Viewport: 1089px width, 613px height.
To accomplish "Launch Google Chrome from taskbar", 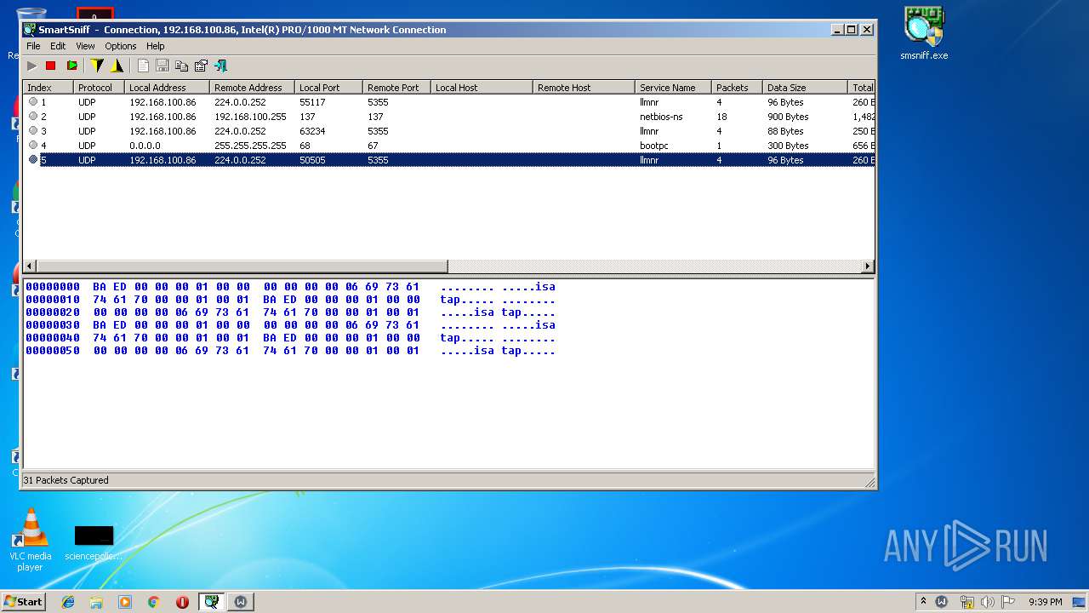I will [154, 602].
